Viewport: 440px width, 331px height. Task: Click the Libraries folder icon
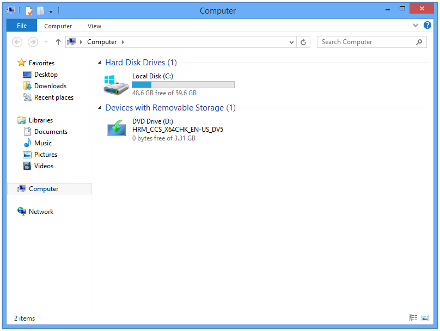click(x=22, y=120)
